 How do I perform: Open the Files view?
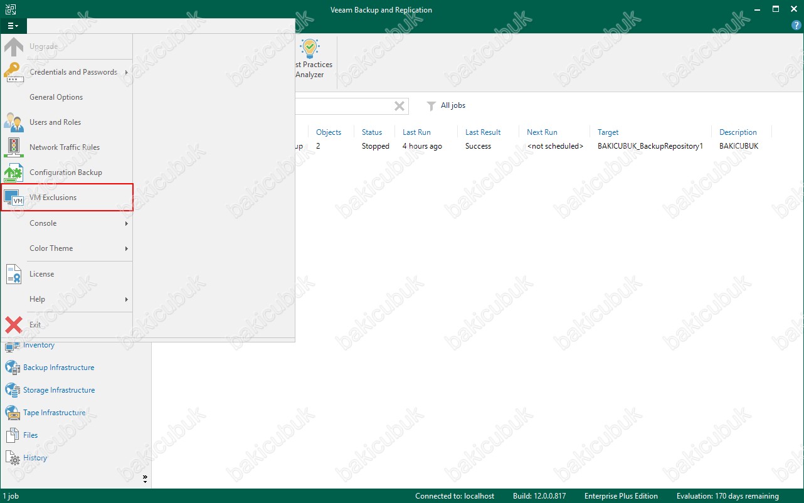(x=31, y=435)
